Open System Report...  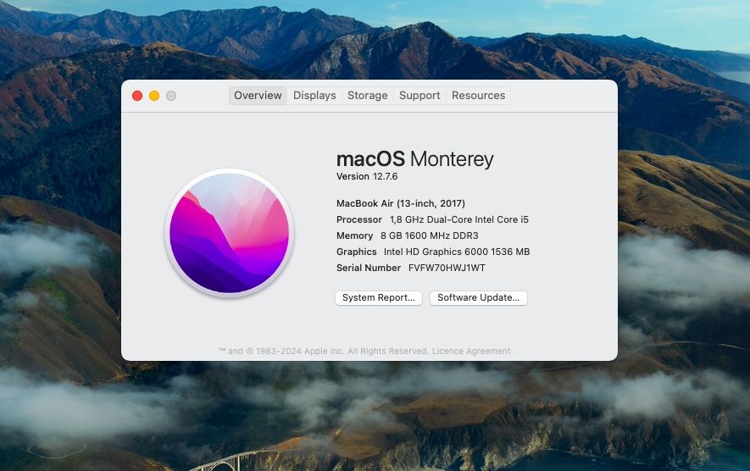(x=378, y=298)
